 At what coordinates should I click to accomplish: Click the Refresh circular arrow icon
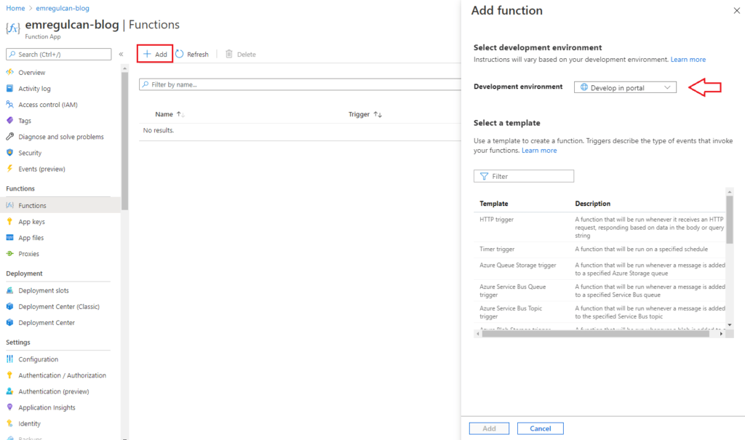(179, 54)
